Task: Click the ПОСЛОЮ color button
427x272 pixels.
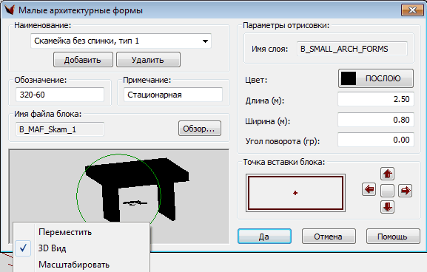Action: coord(376,78)
